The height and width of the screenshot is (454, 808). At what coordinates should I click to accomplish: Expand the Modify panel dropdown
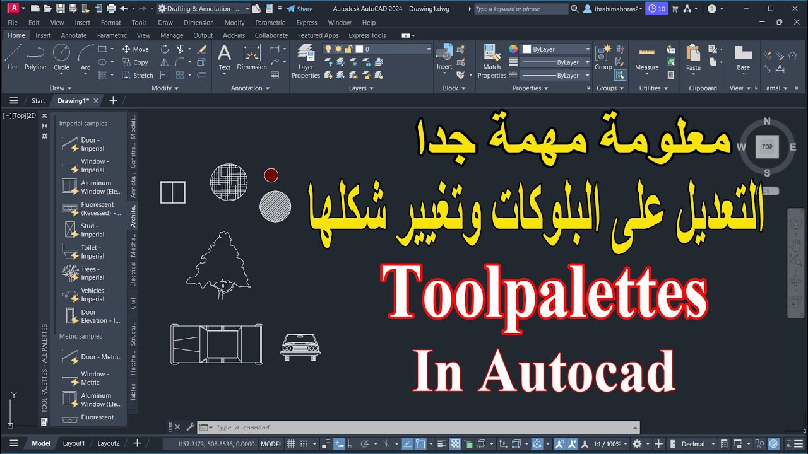tap(165, 88)
